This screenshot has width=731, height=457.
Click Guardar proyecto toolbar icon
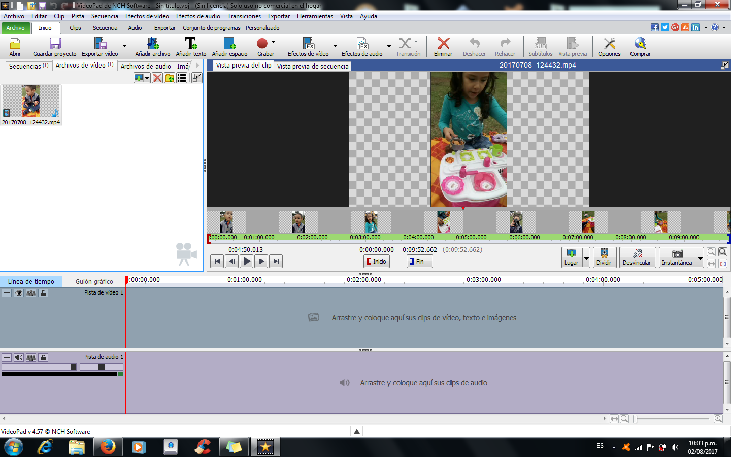[55, 44]
